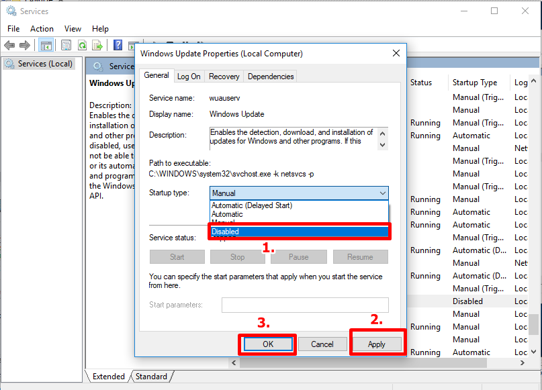Click the Apply button
Viewport: 542px width, 390px height.
point(376,344)
